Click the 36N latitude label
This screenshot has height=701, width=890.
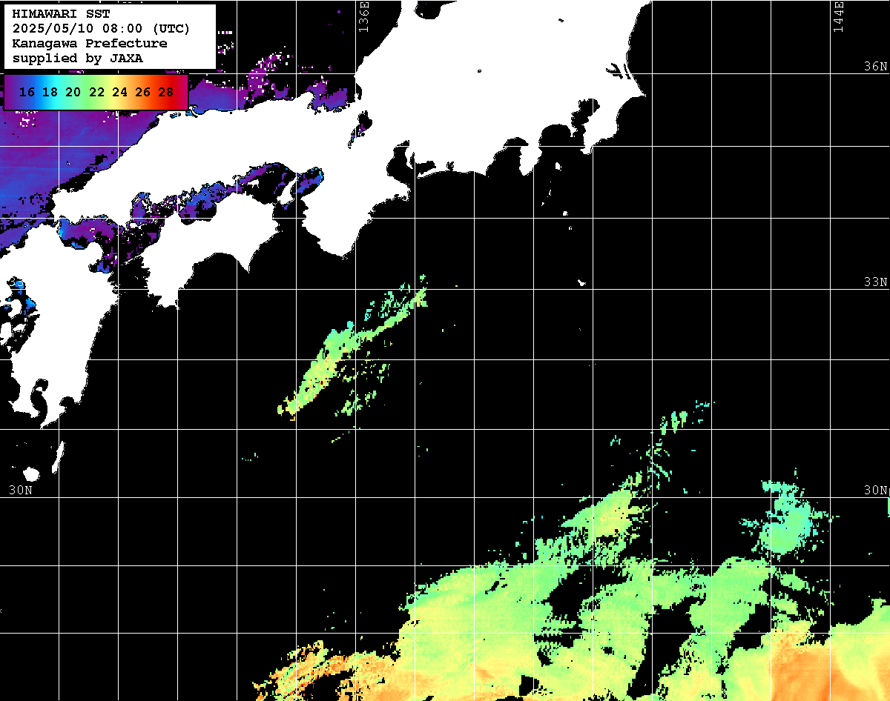pos(875,66)
